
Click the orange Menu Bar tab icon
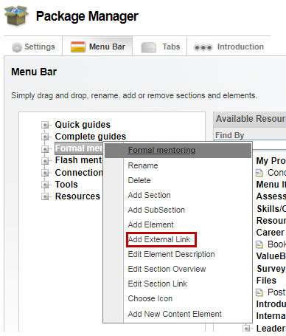pyautogui.click(x=78, y=47)
